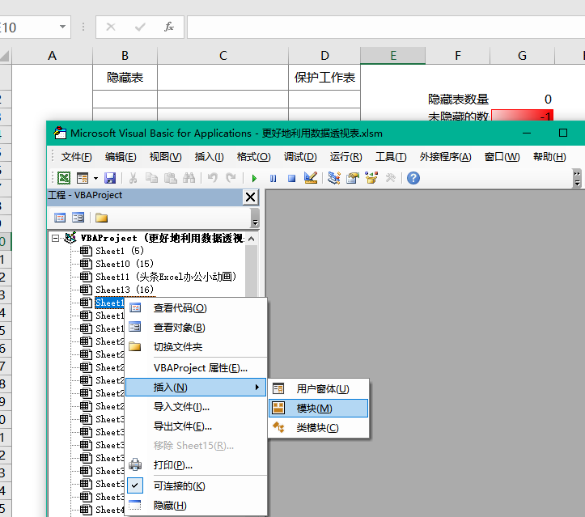Image resolution: width=585 pixels, height=517 pixels.
Task: Select Sheet13 (16) in project tree
Action: point(125,290)
